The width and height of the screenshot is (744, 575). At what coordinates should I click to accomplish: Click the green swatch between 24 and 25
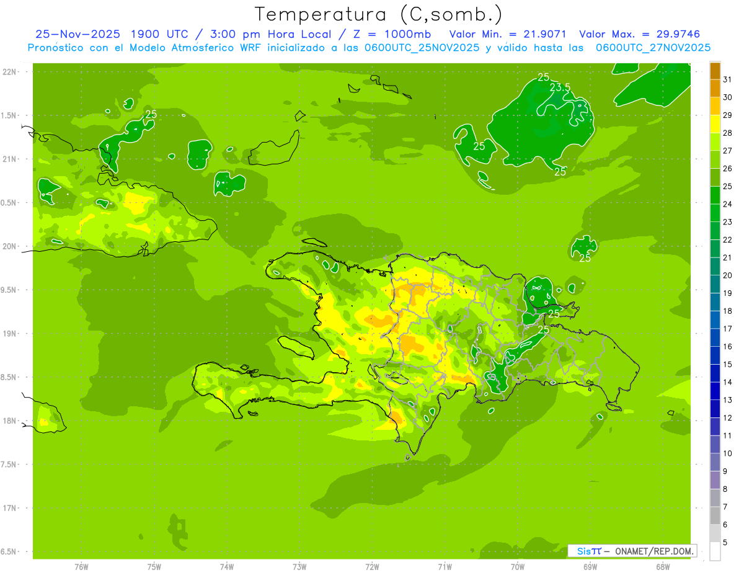point(715,195)
